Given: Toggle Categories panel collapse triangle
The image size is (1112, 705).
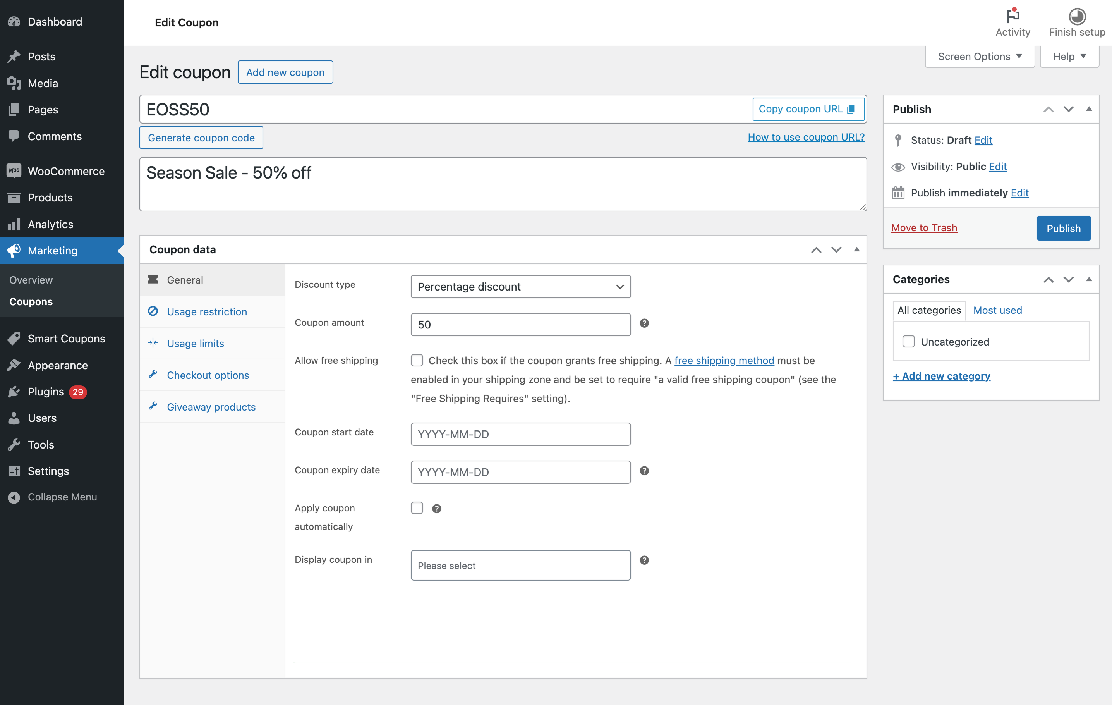Looking at the screenshot, I should coord(1089,279).
